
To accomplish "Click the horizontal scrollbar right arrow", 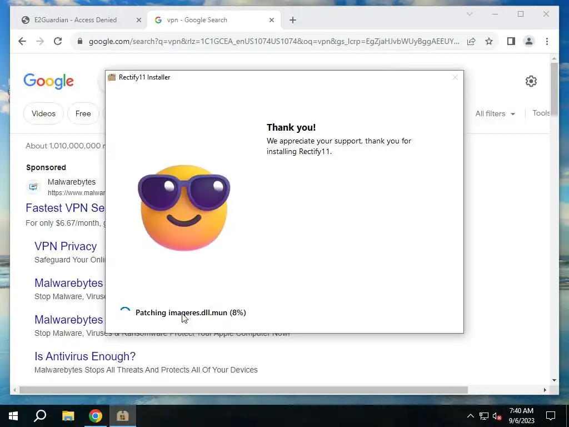I will coord(545,390).
